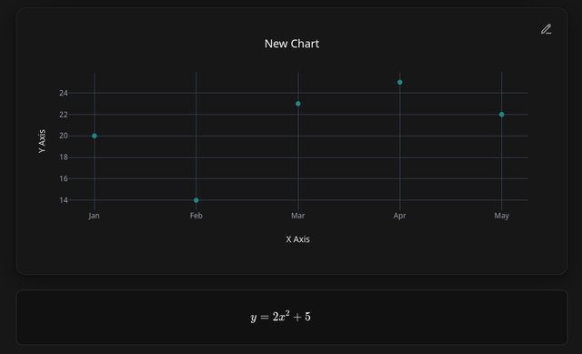This screenshot has height=354, width=582.
Task: Click the "Mar" axis tick label
Action: coord(297,216)
